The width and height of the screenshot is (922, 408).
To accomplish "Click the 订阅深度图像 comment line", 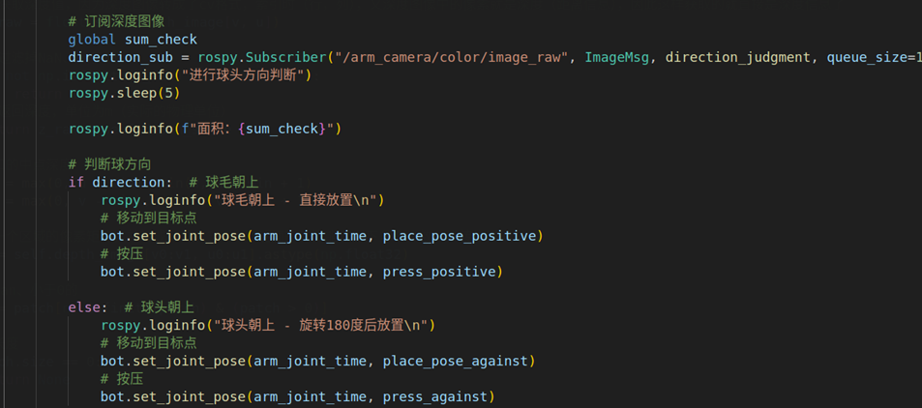I will [x=116, y=22].
